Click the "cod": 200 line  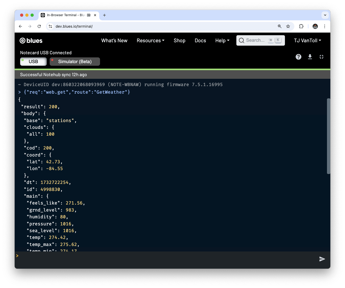click(39, 148)
